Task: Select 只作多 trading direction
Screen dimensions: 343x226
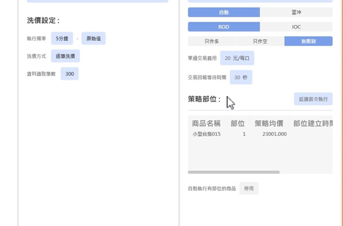Action: (x=212, y=41)
